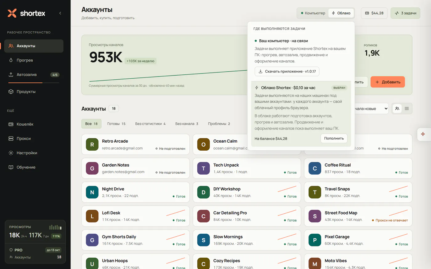Filter by Без канала 3

(187, 124)
